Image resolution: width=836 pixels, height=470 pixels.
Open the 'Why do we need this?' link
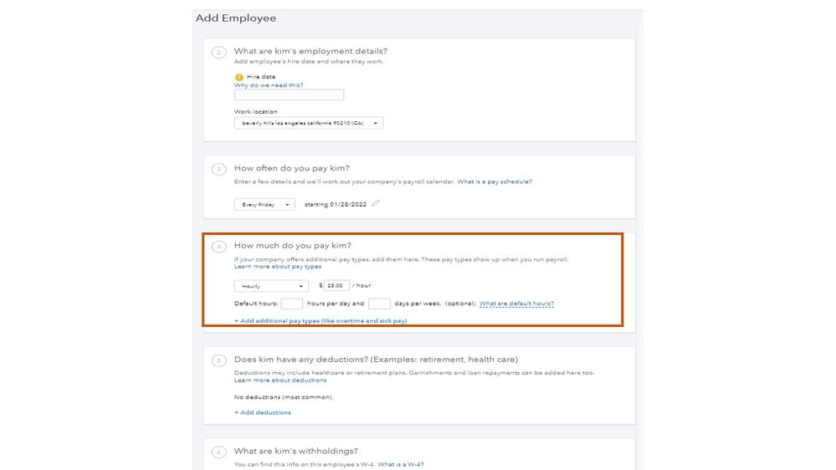pyautogui.click(x=269, y=85)
